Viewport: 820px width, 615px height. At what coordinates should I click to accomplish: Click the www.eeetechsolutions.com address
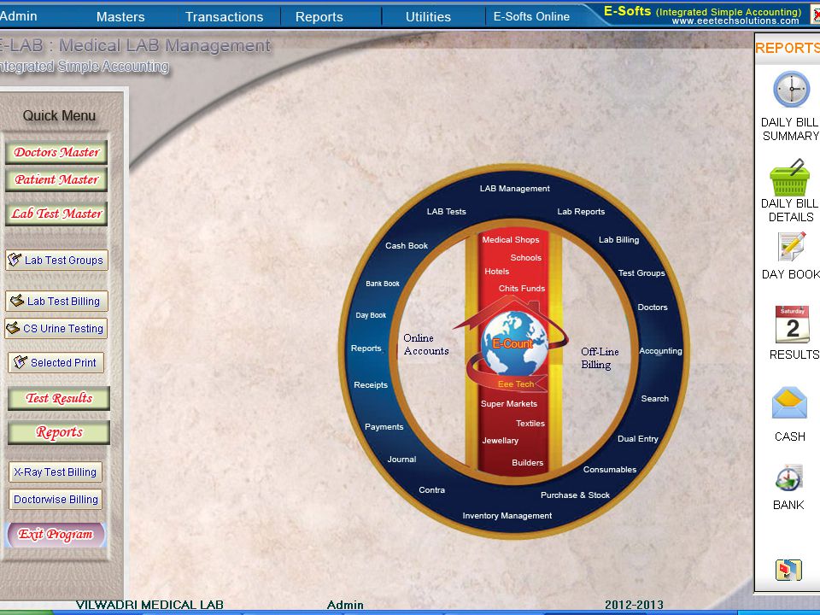pos(735,20)
